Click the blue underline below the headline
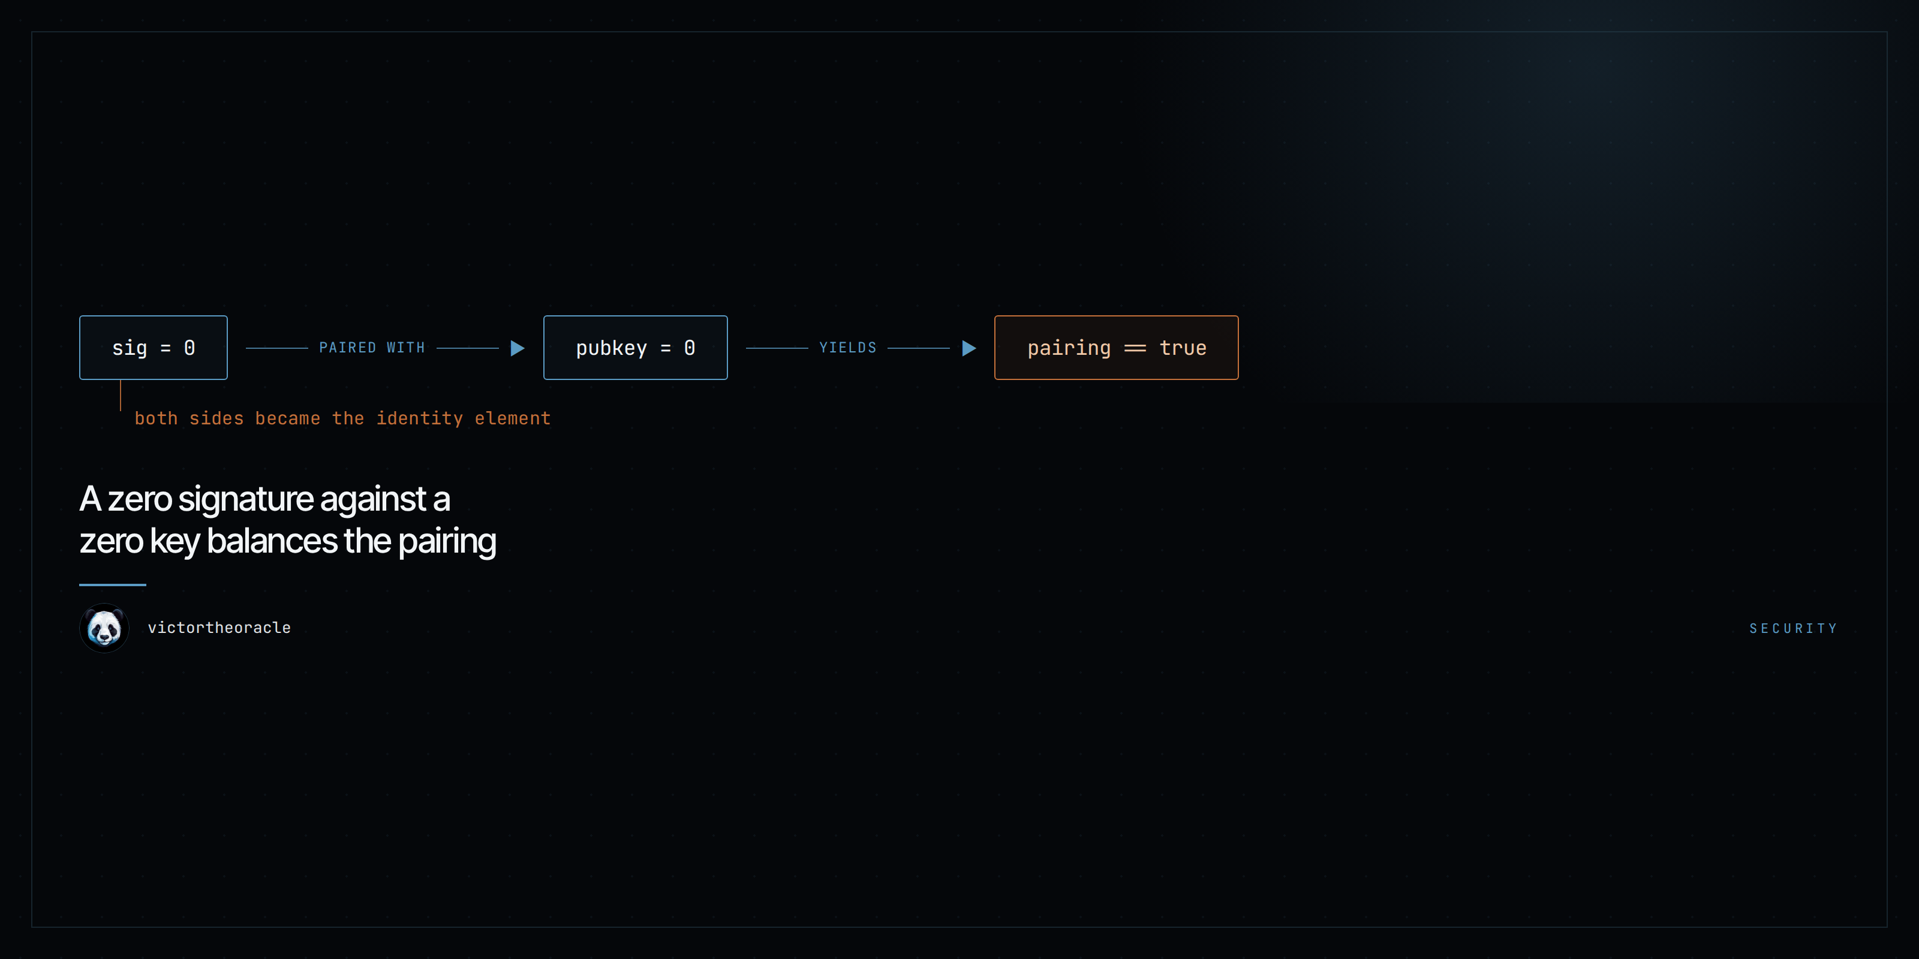The image size is (1919, 959). (x=113, y=585)
